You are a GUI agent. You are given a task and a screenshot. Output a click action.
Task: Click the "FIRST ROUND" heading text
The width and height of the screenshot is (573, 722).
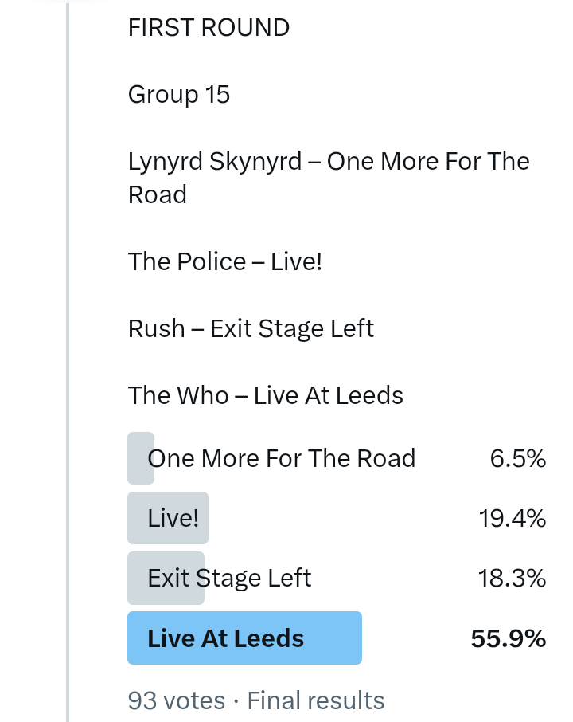coord(209,28)
